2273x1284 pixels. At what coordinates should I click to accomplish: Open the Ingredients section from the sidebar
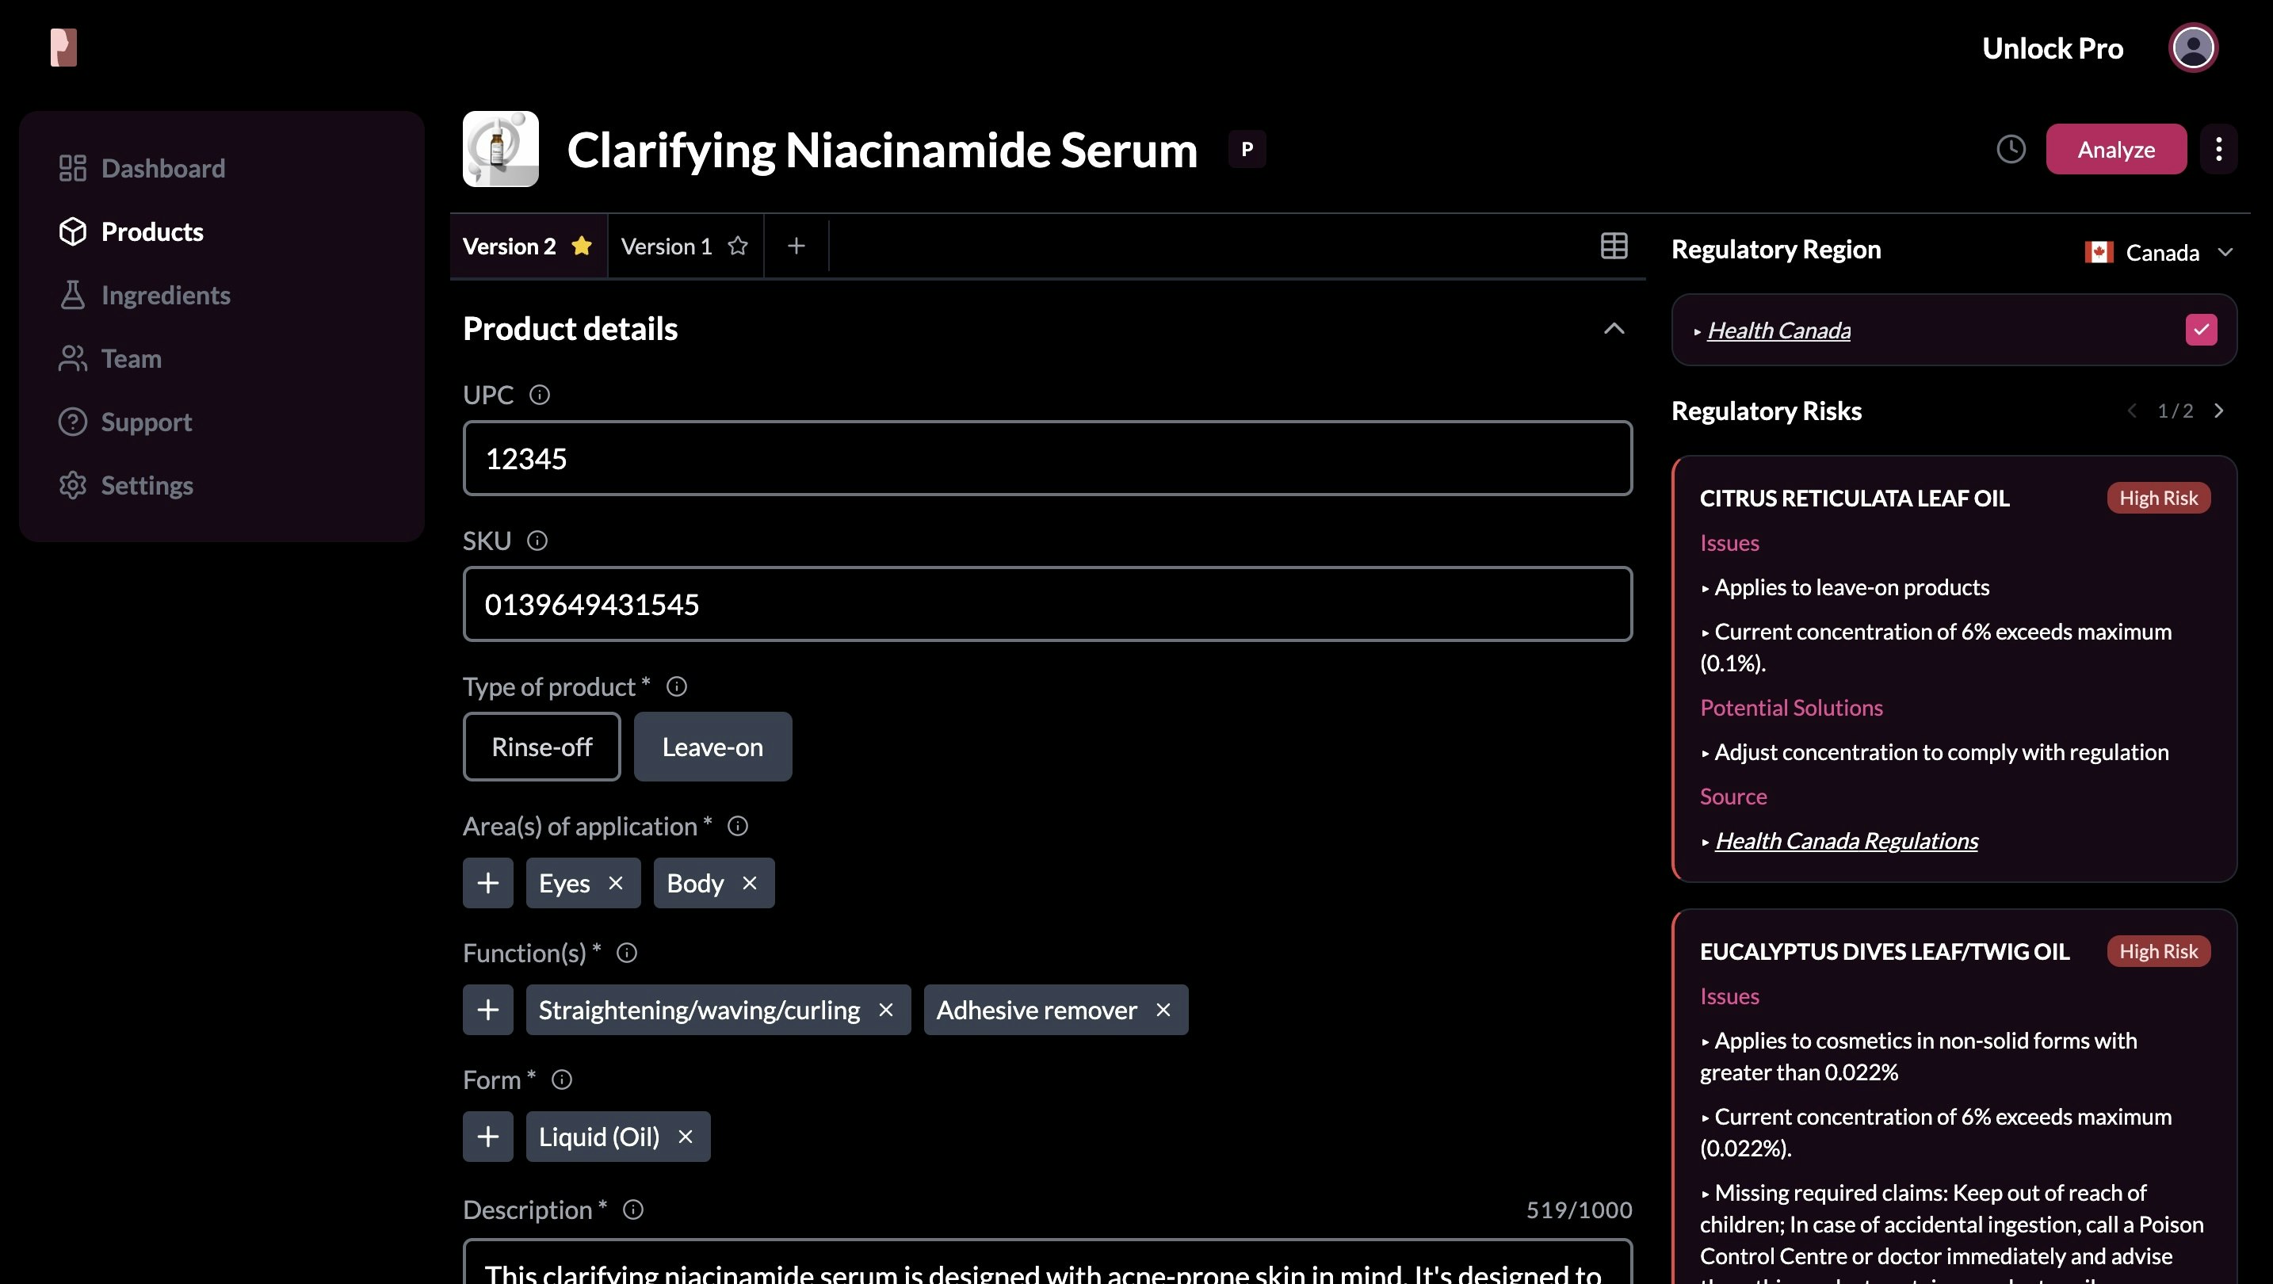pos(164,295)
